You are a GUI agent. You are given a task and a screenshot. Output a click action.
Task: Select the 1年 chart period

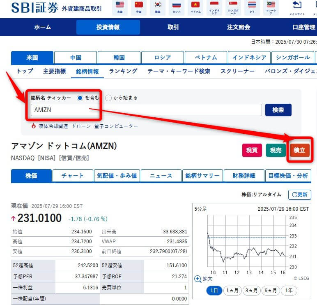289,291
